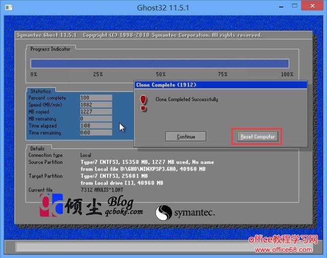The height and width of the screenshot is (258, 327).
Task: Click the Time elapsed value 1:08
Action: [x=96, y=126]
